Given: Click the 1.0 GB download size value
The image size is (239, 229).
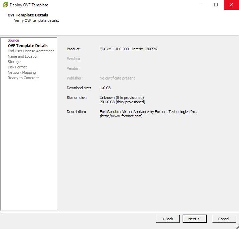Looking at the screenshot, I should [x=105, y=88].
